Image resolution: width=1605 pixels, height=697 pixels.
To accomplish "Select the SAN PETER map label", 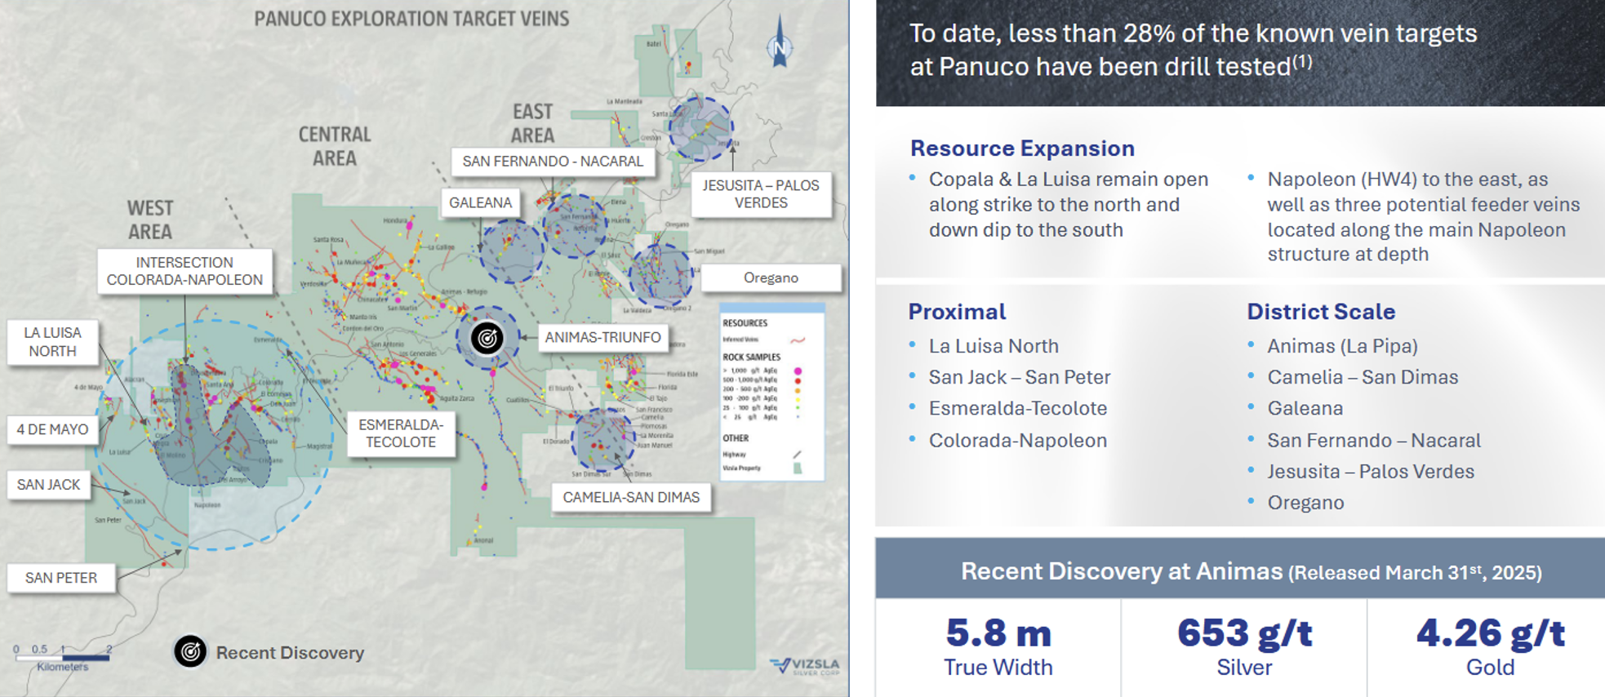I will 61,578.
